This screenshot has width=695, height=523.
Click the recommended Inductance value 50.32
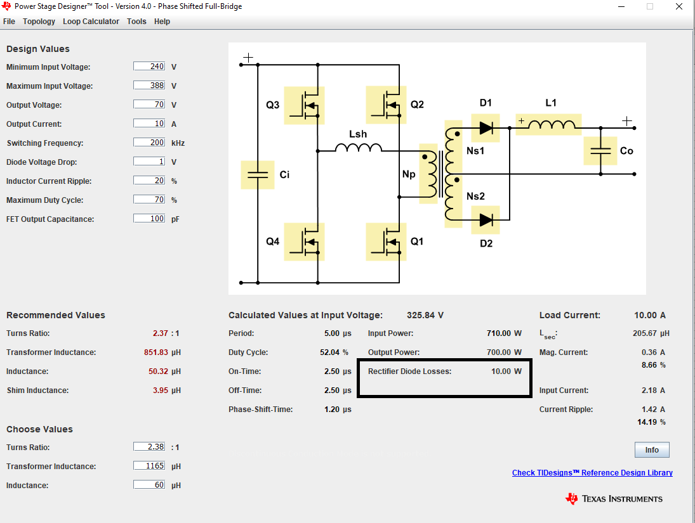tap(158, 371)
